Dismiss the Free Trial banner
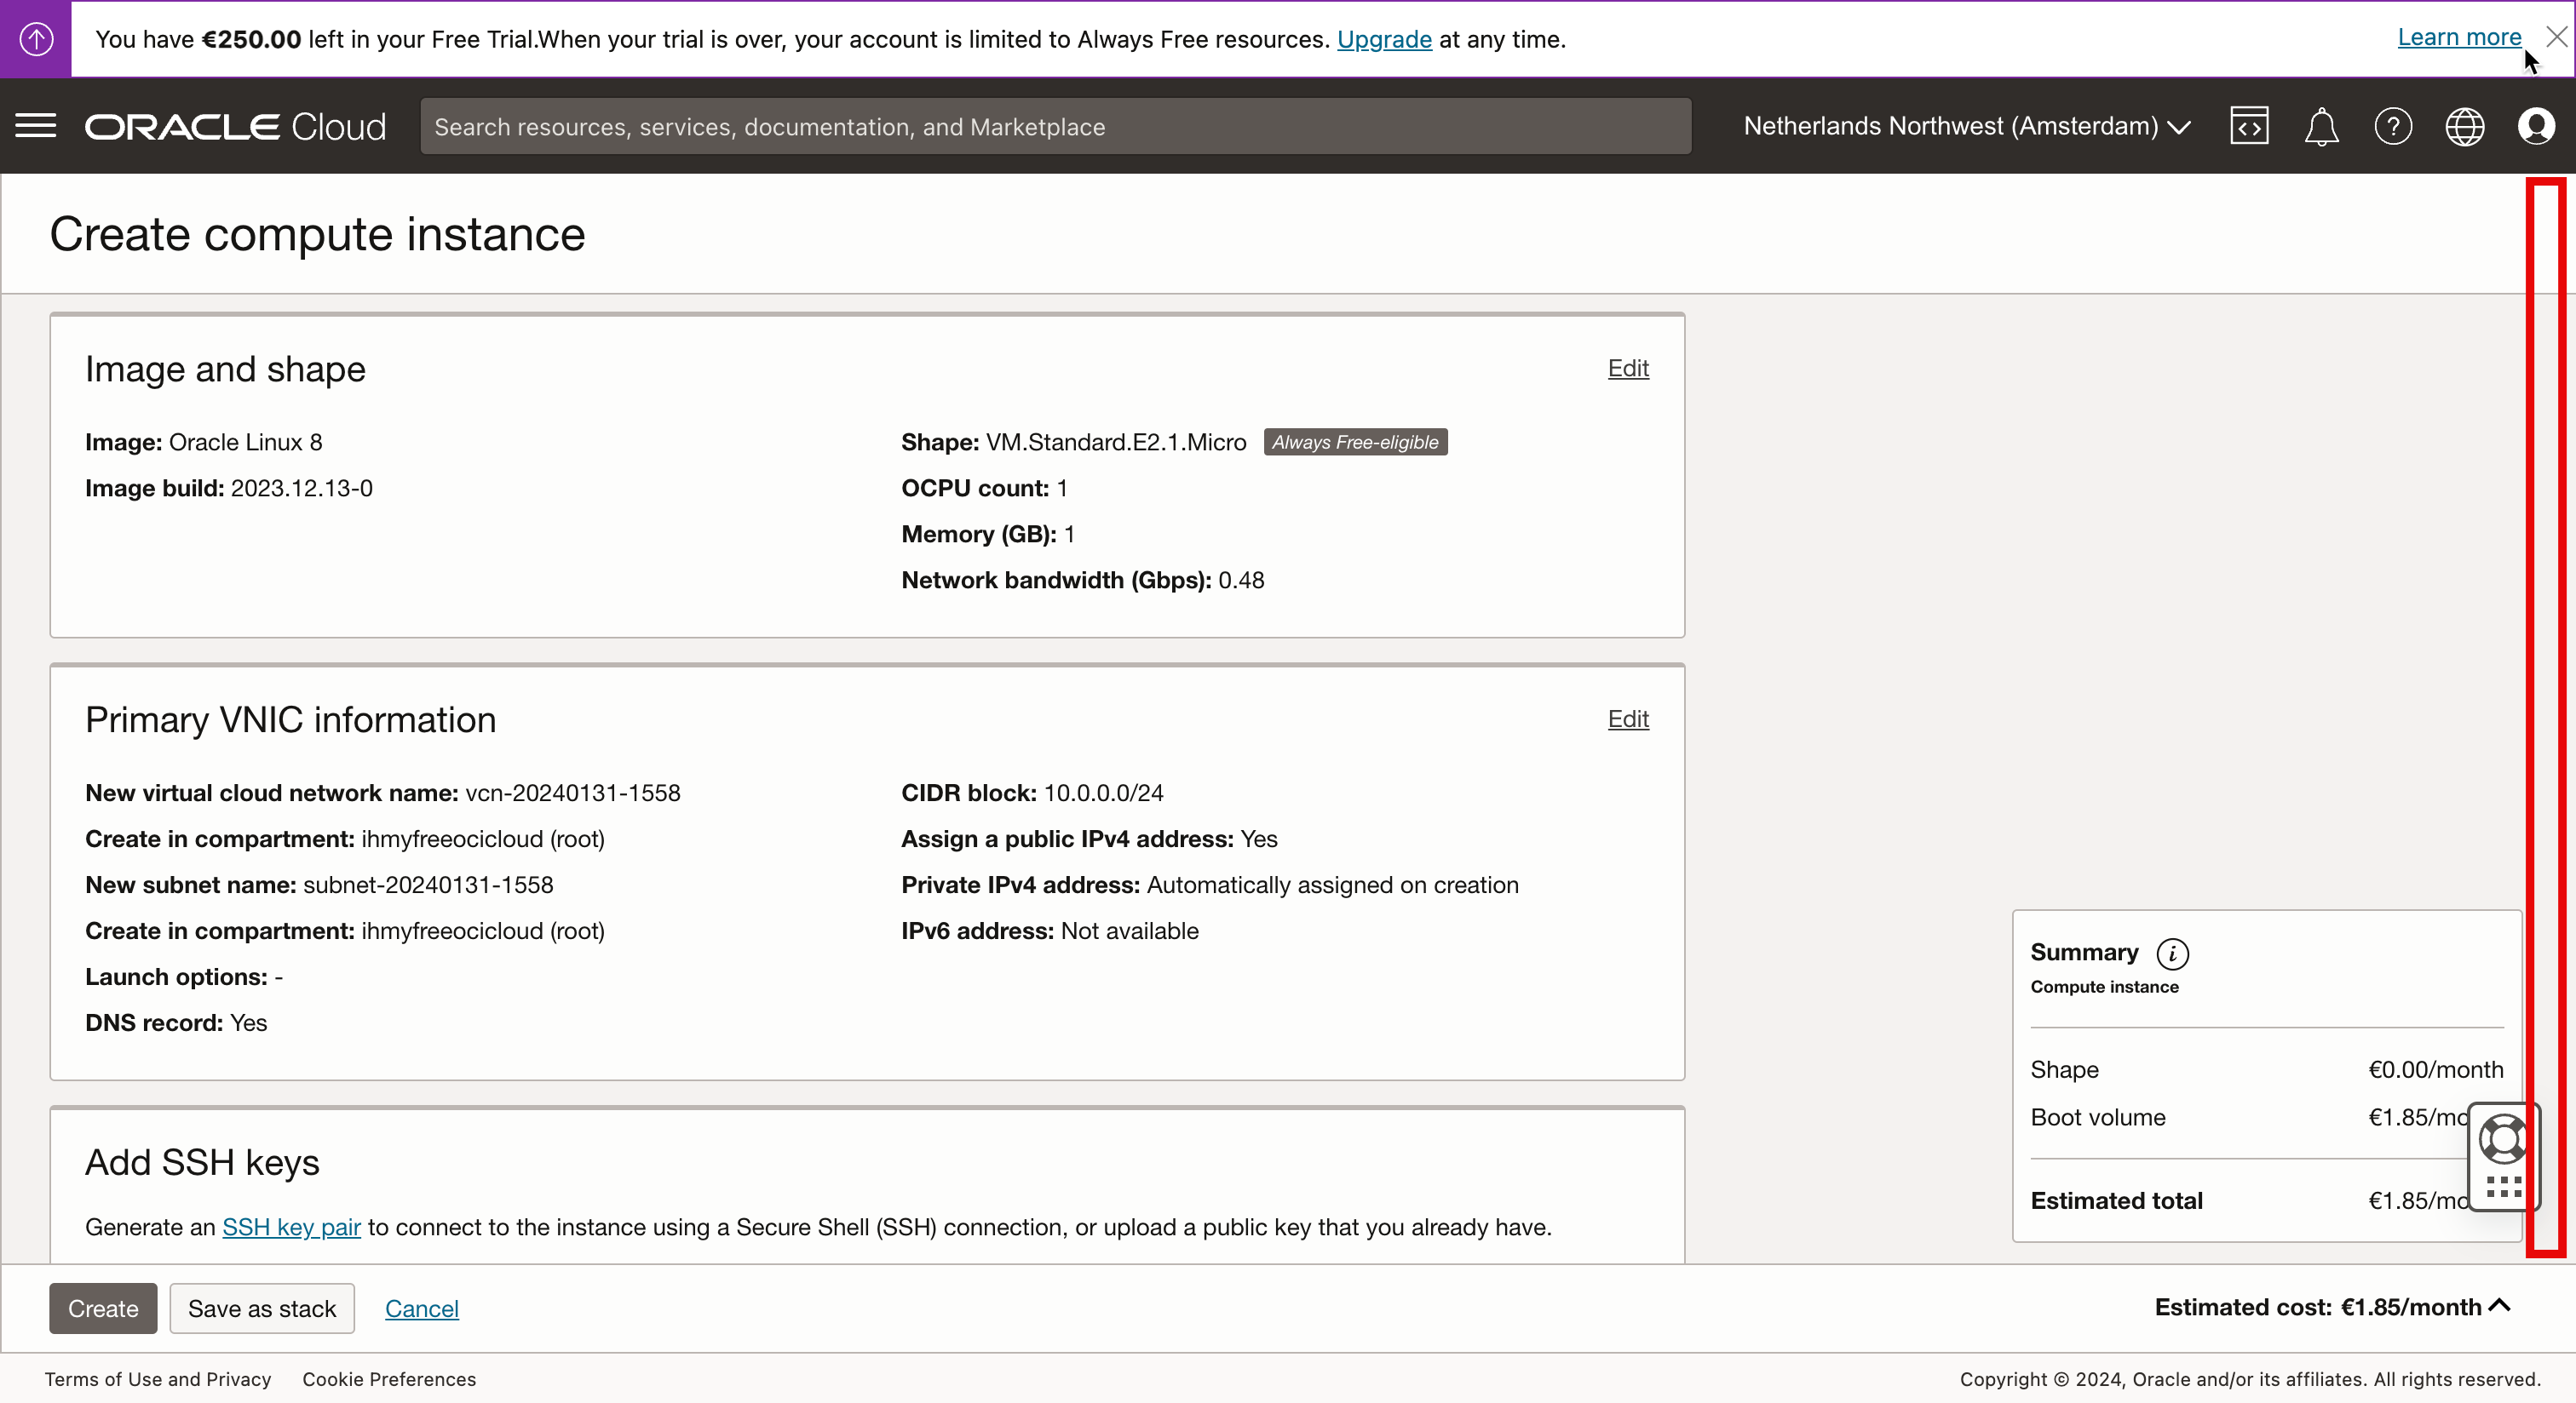The image size is (2576, 1403). (2556, 37)
